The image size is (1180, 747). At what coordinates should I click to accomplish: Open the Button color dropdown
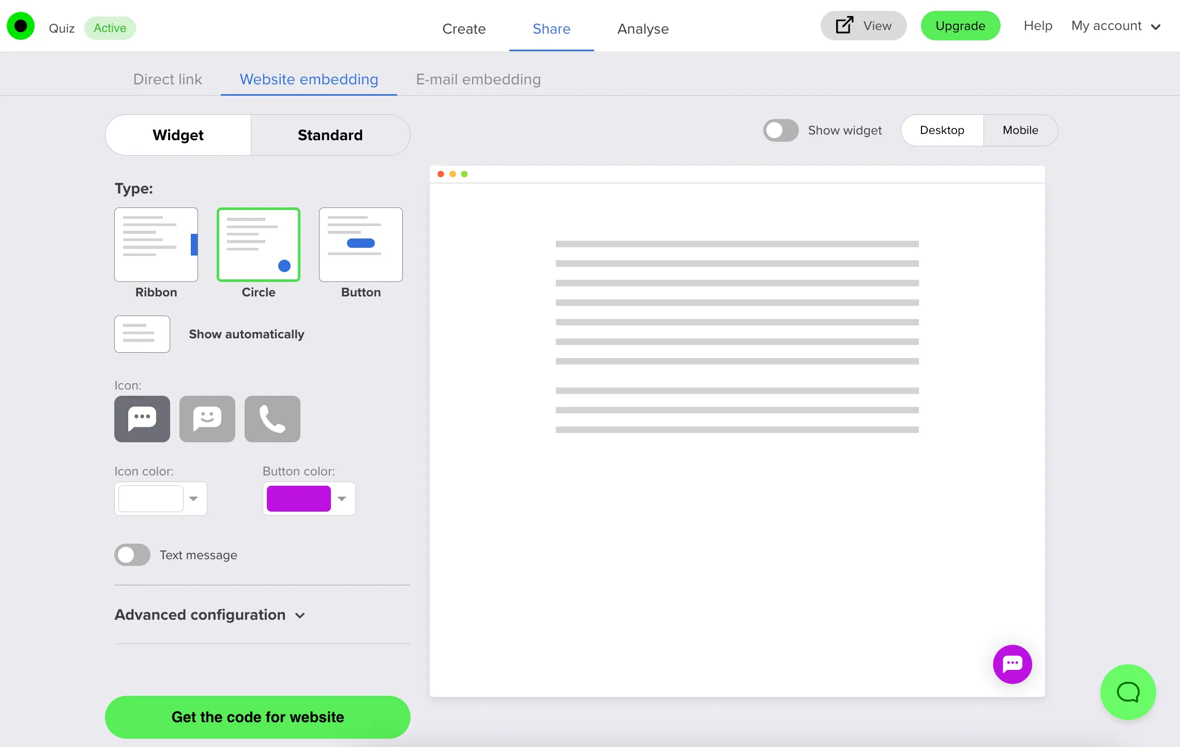click(x=342, y=498)
